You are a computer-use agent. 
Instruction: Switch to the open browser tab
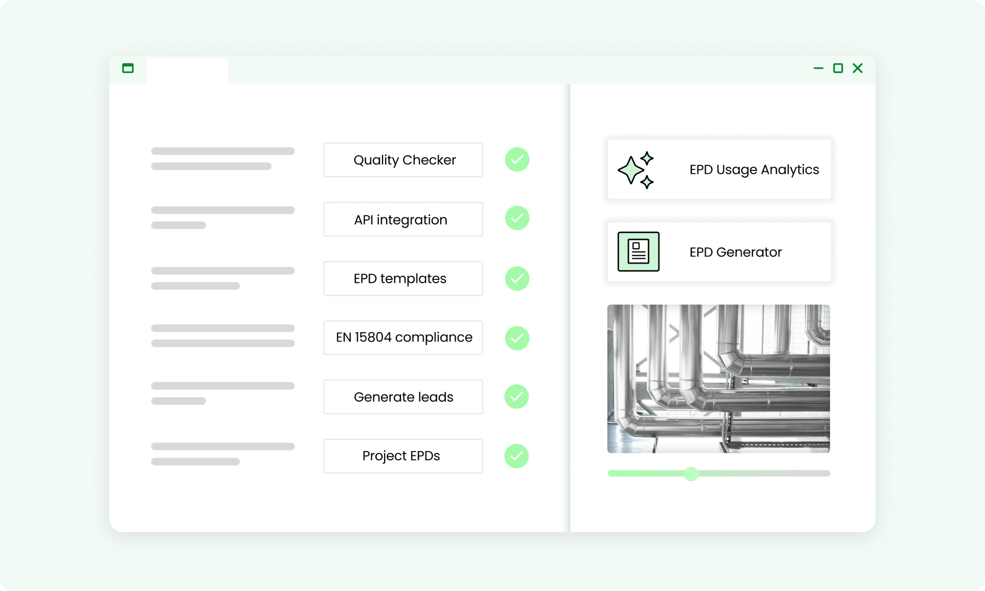pyautogui.click(x=187, y=71)
